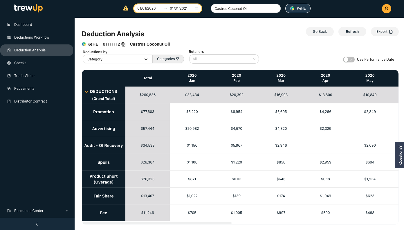Click the Fair Share Apr $1,949 cell
Viewport: 404px width, 230px height.
325,196
